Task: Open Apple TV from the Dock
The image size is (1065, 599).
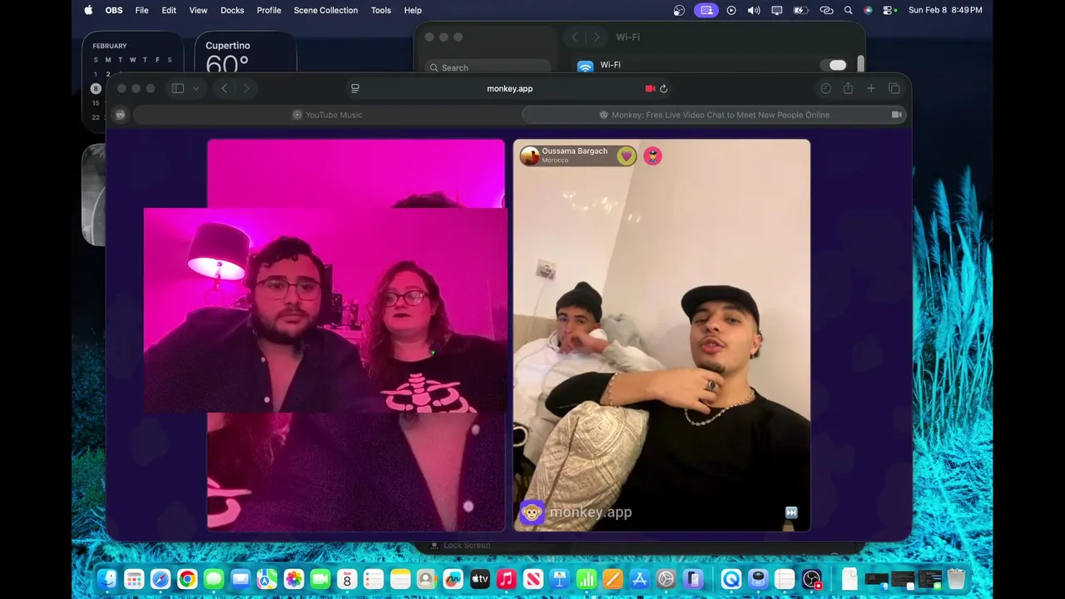Action: coord(480,579)
